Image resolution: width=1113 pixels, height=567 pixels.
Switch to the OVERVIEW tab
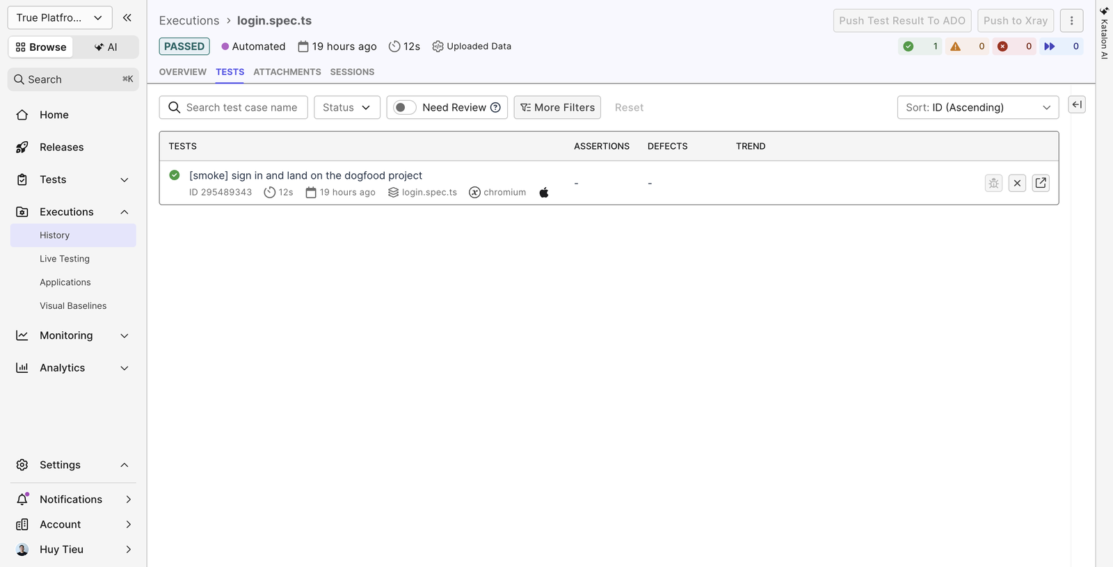(x=183, y=72)
